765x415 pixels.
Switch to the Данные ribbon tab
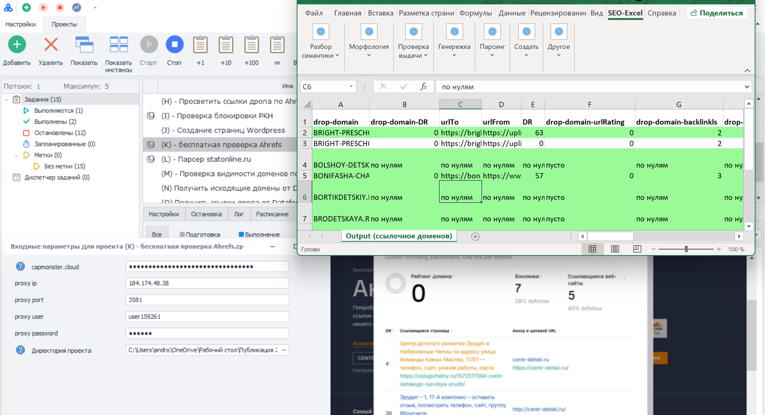[512, 13]
